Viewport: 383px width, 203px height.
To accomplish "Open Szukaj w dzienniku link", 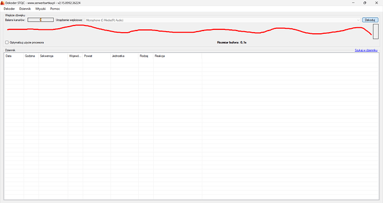I will [x=366, y=50].
